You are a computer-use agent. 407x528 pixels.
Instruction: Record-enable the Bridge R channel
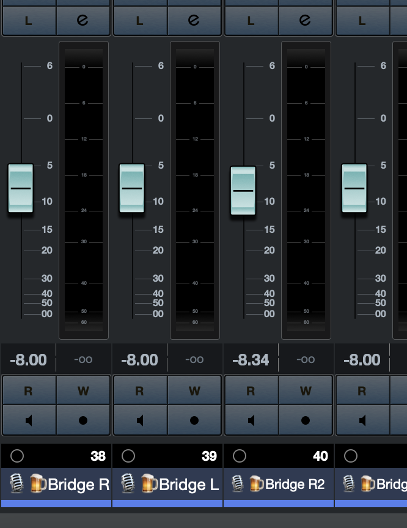pos(83,420)
